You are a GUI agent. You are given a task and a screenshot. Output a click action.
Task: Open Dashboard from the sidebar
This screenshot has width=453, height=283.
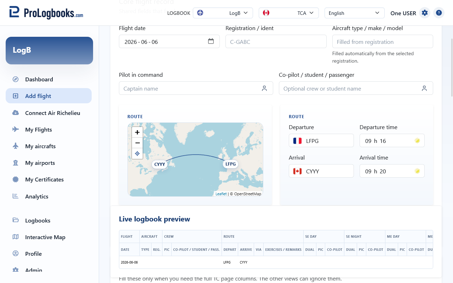point(48,79)
